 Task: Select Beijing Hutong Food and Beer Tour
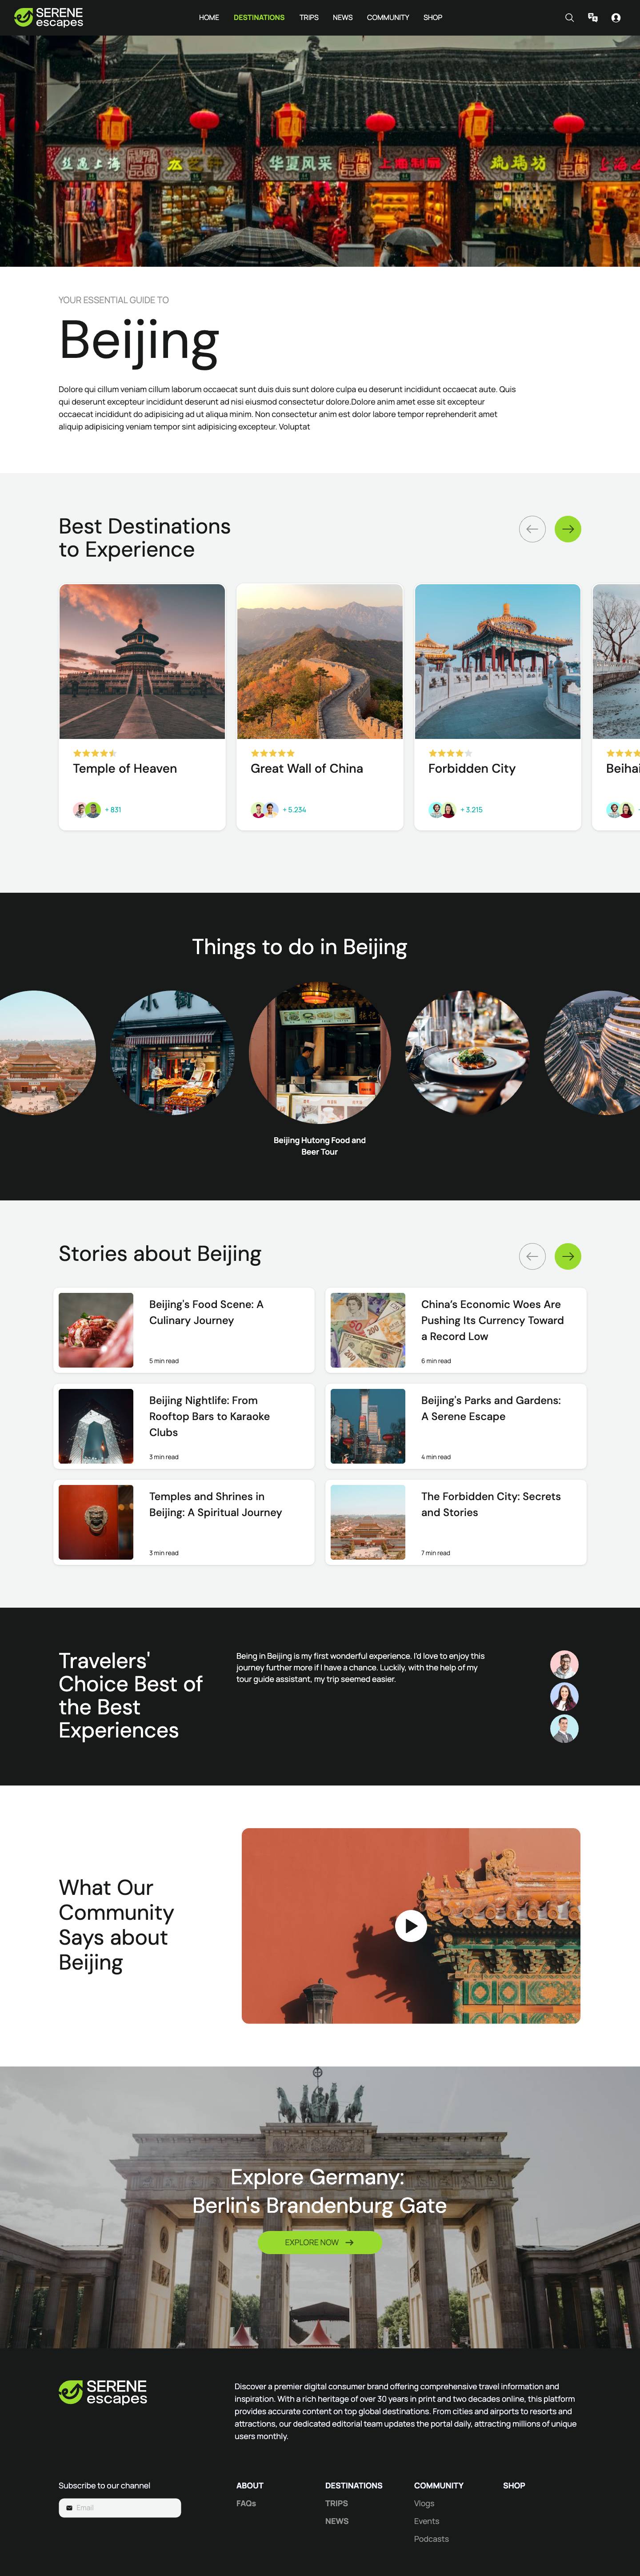[319, 1053]
